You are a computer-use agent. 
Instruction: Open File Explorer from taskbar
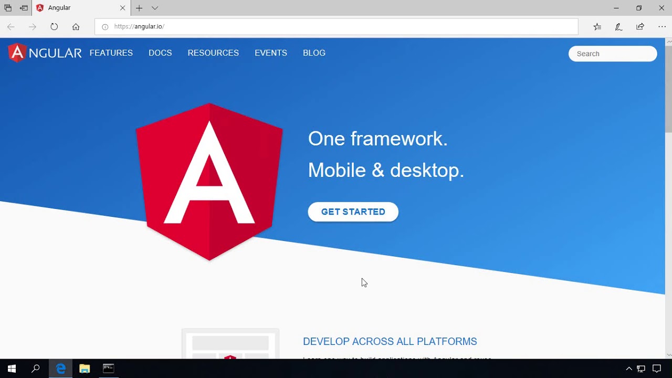point(85,369)
